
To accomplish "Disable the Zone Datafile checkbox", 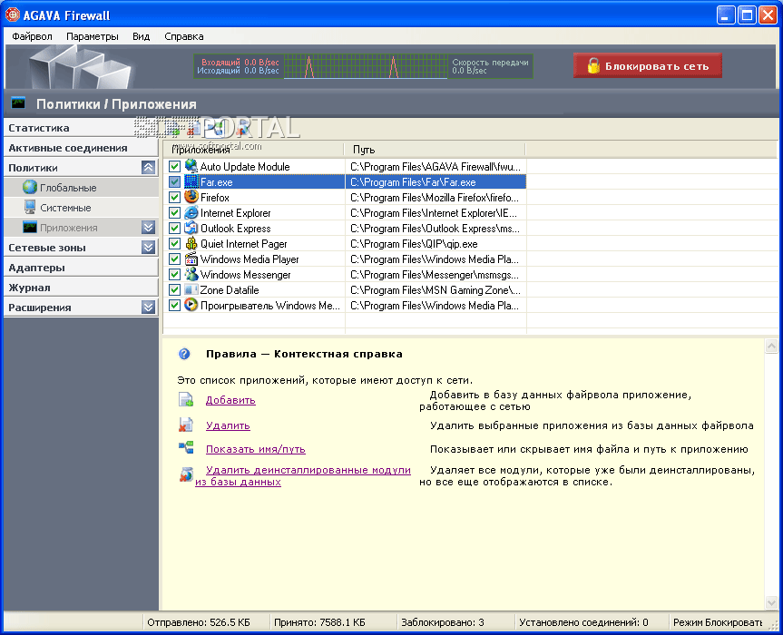I will point(175,289).
